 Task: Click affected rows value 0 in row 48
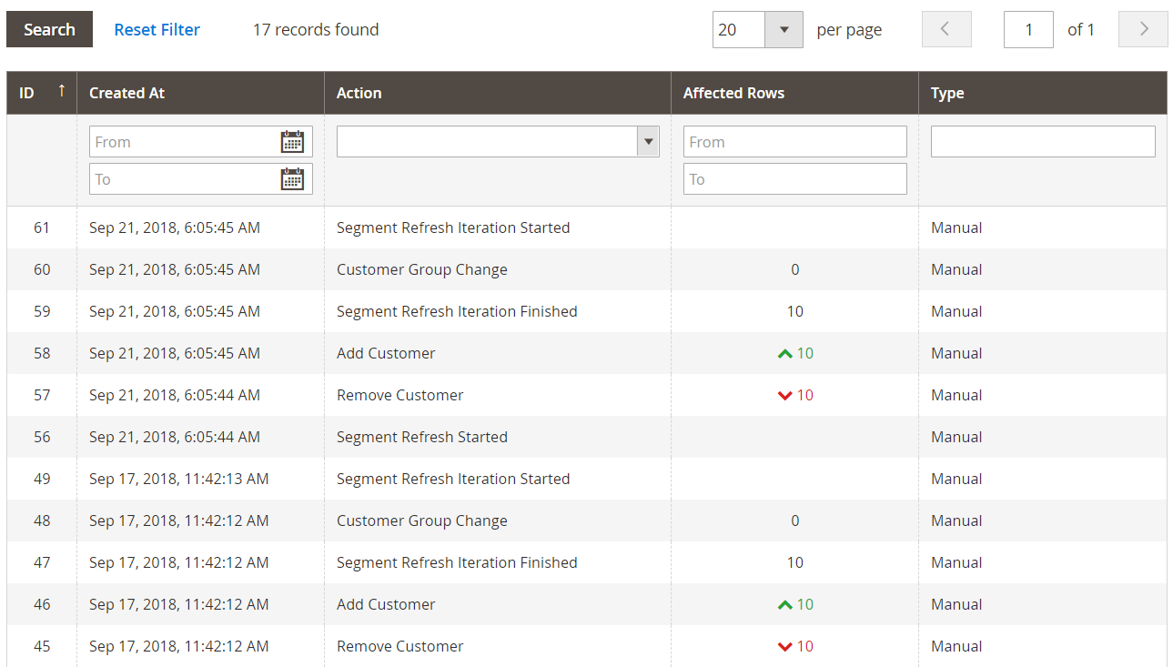pyautogui.click(x=795, y=520)
